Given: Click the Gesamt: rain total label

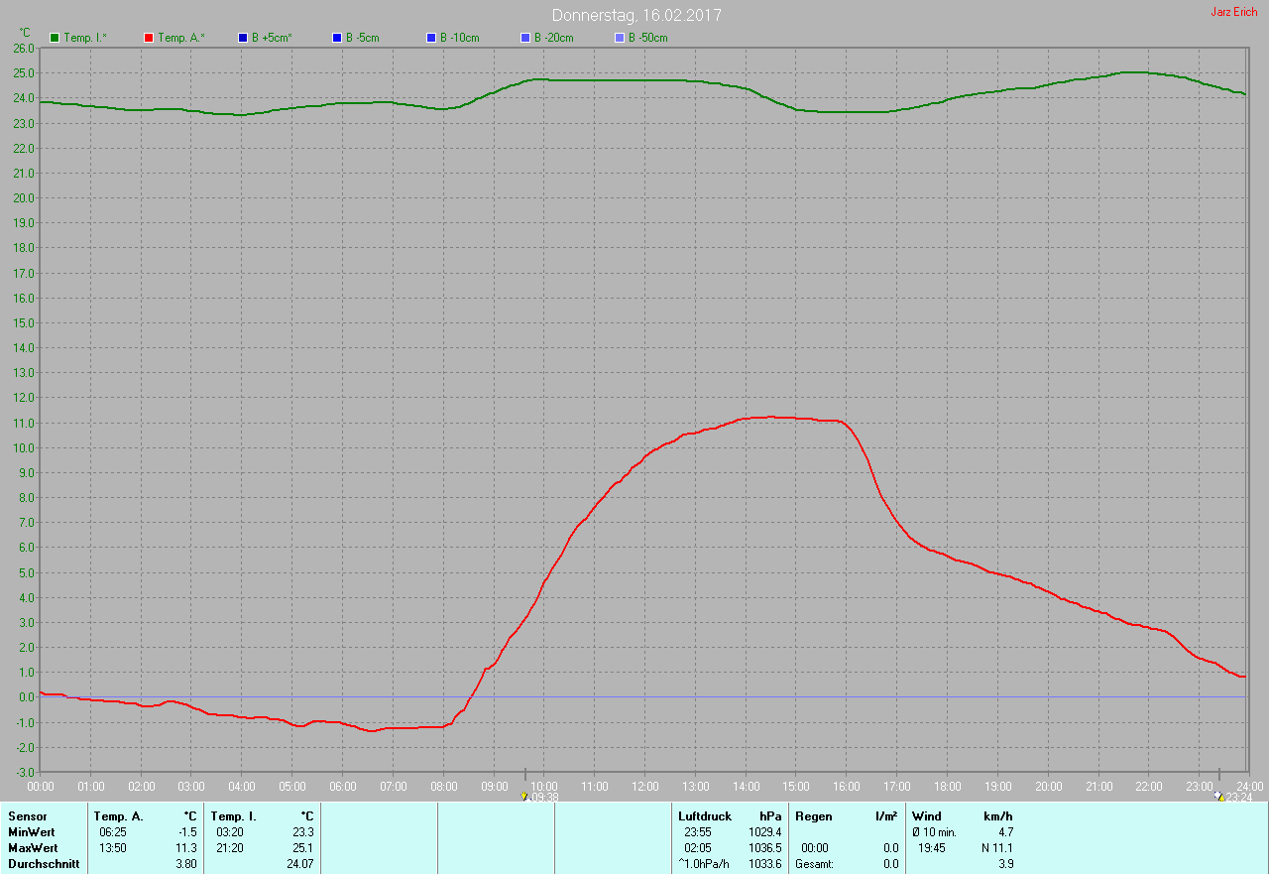Looking at the screenshot, I should pyautogui.click(x=815, y=864).
